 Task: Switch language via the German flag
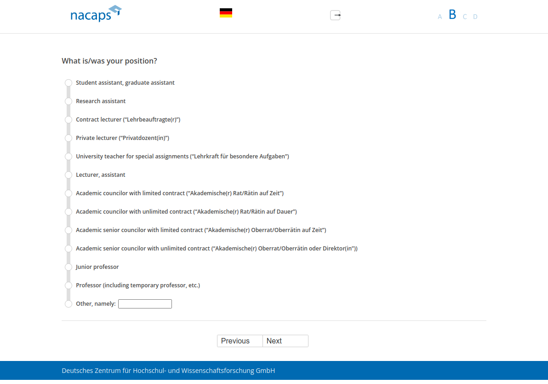click(226, 13)
